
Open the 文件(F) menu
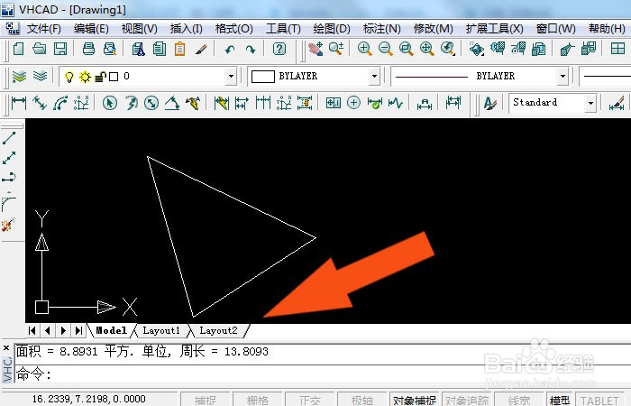(x=43, y=29)
